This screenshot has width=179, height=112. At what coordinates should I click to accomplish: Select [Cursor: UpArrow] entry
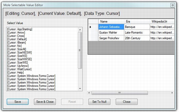(18, 66)
